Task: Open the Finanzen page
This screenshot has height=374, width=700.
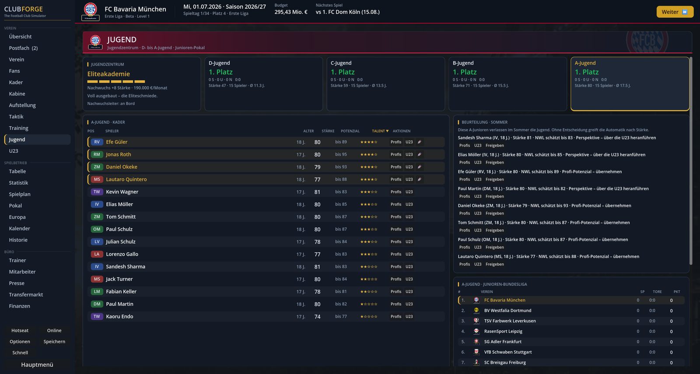Action: coord(38,306)
